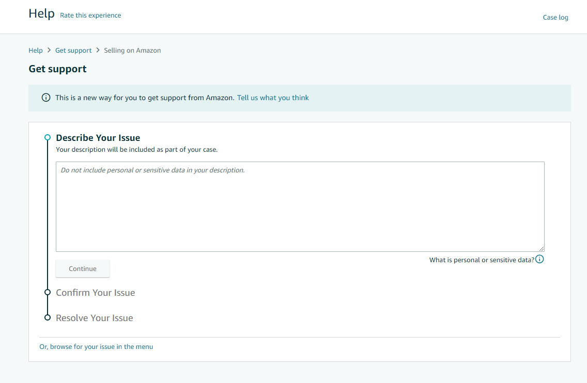The height and width of the screenshot is (383, 587).
Task: Select Selling on Amazon breadcrumb item
Action: click(132, 51)
